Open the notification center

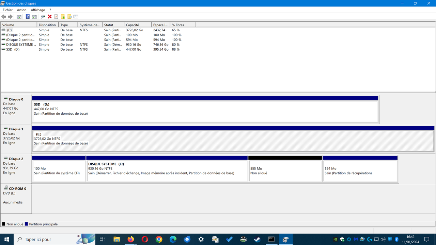[x=426, y=239]
